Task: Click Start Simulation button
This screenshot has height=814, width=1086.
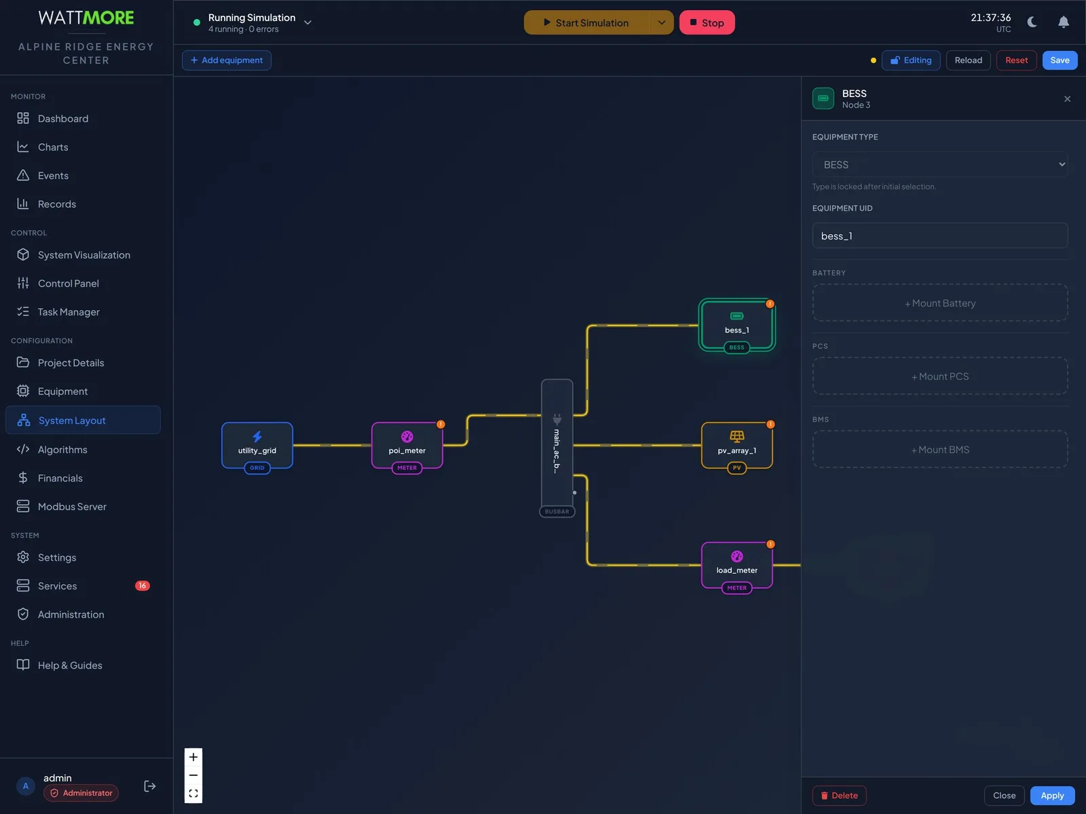Action: (x=586, y=22)
